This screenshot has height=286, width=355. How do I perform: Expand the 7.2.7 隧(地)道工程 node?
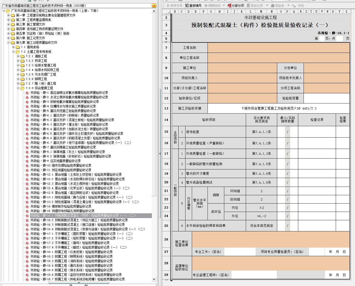click(18, 84)
